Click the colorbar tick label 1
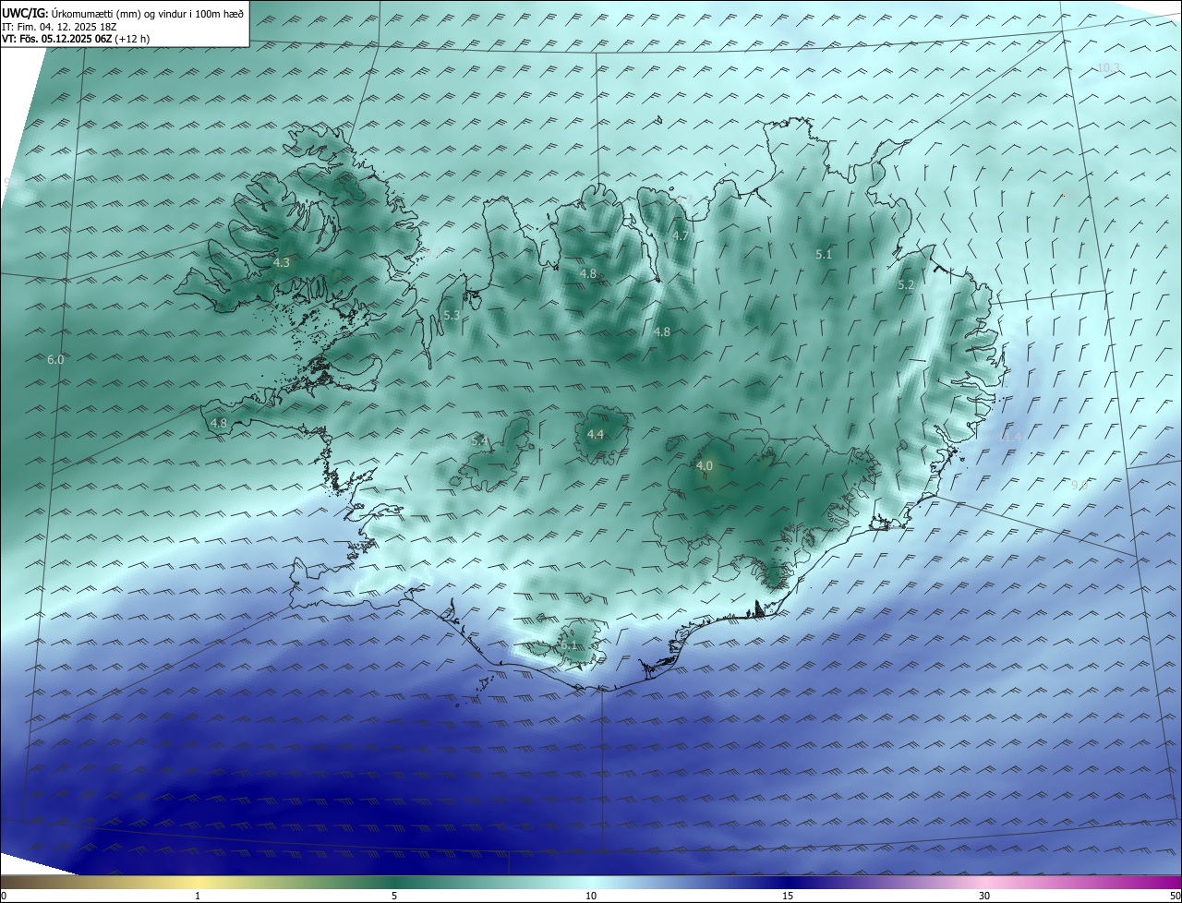This screenshot has width=1182, height=903. [x=198, y=896]
